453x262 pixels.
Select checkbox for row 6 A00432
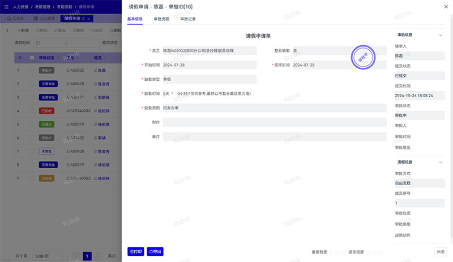(32, 138)
